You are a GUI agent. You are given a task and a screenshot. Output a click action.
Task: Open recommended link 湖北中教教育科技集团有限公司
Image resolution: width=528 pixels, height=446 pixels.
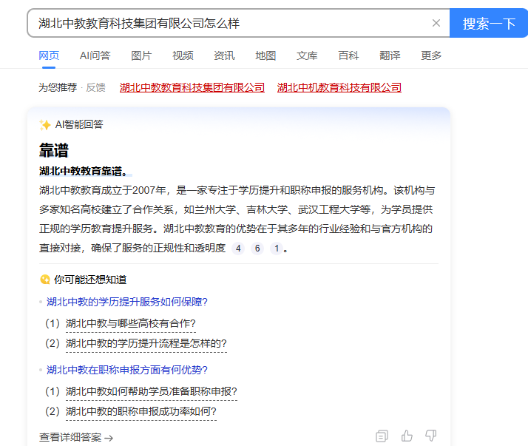point(192,87)
